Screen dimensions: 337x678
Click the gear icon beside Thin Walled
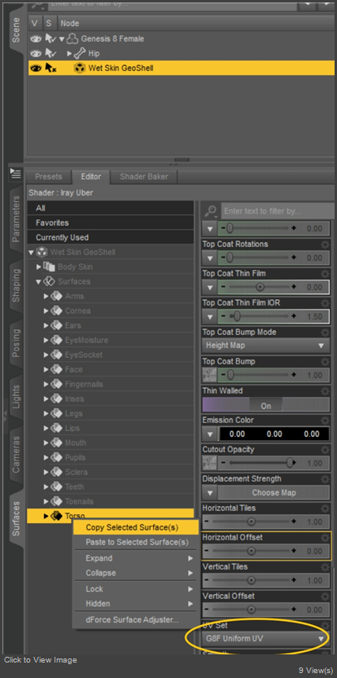pyautogui.click(x=325, y=391)
